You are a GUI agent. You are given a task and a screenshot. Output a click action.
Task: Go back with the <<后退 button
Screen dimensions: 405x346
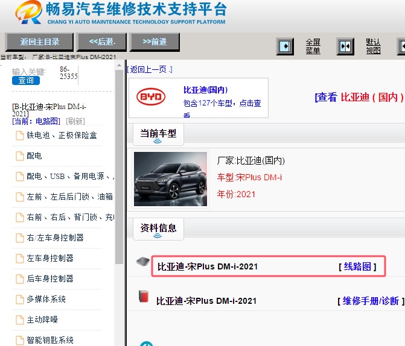click(x=102, y=42)
